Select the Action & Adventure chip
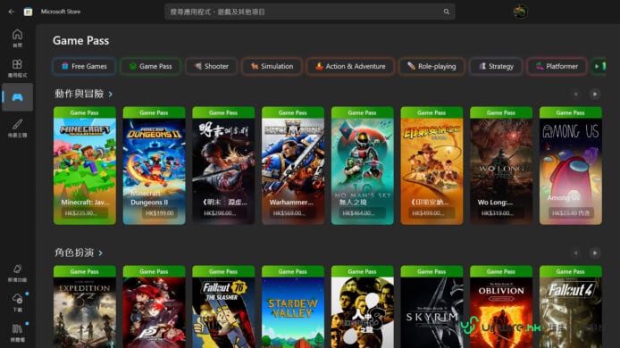 tap(350, 66)
